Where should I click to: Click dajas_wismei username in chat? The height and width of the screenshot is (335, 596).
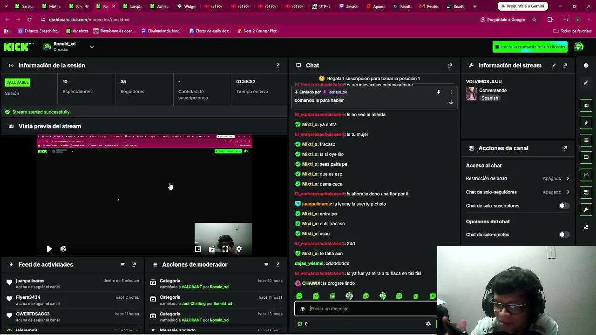(x=309, y=263)
